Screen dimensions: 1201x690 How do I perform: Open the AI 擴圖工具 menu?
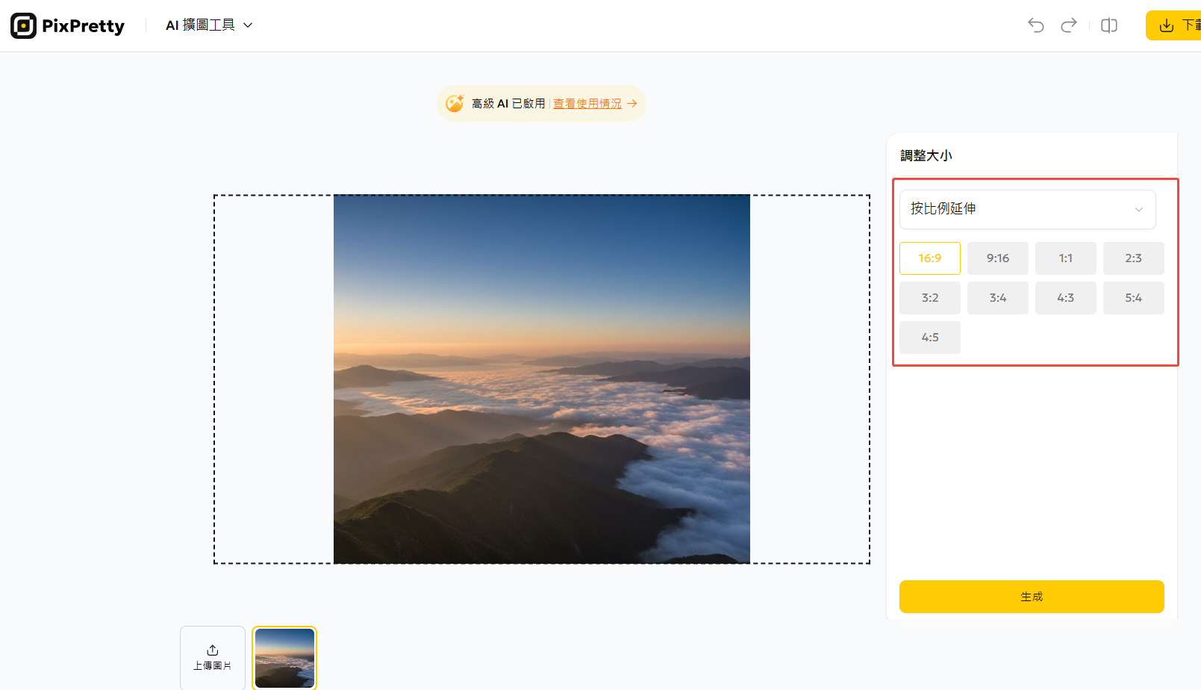200,25
